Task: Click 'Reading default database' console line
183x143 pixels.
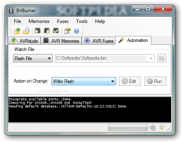Action: (x=68, y=106)
